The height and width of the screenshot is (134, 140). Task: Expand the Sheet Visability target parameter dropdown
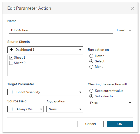tap(45, 92)
